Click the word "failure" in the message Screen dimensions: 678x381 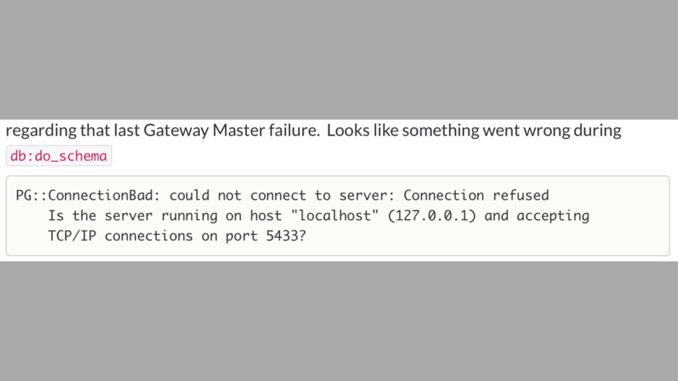pos(293,130)
